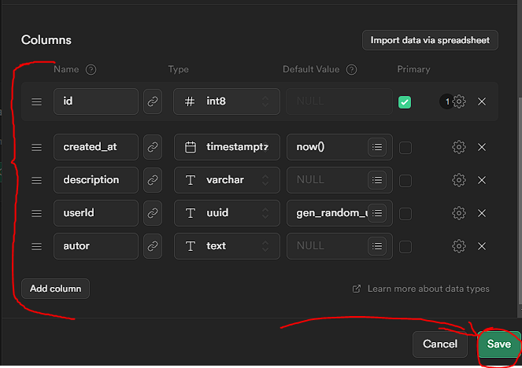Uncheck primary key for id column
522x368 pixels.
pos(405,101)
